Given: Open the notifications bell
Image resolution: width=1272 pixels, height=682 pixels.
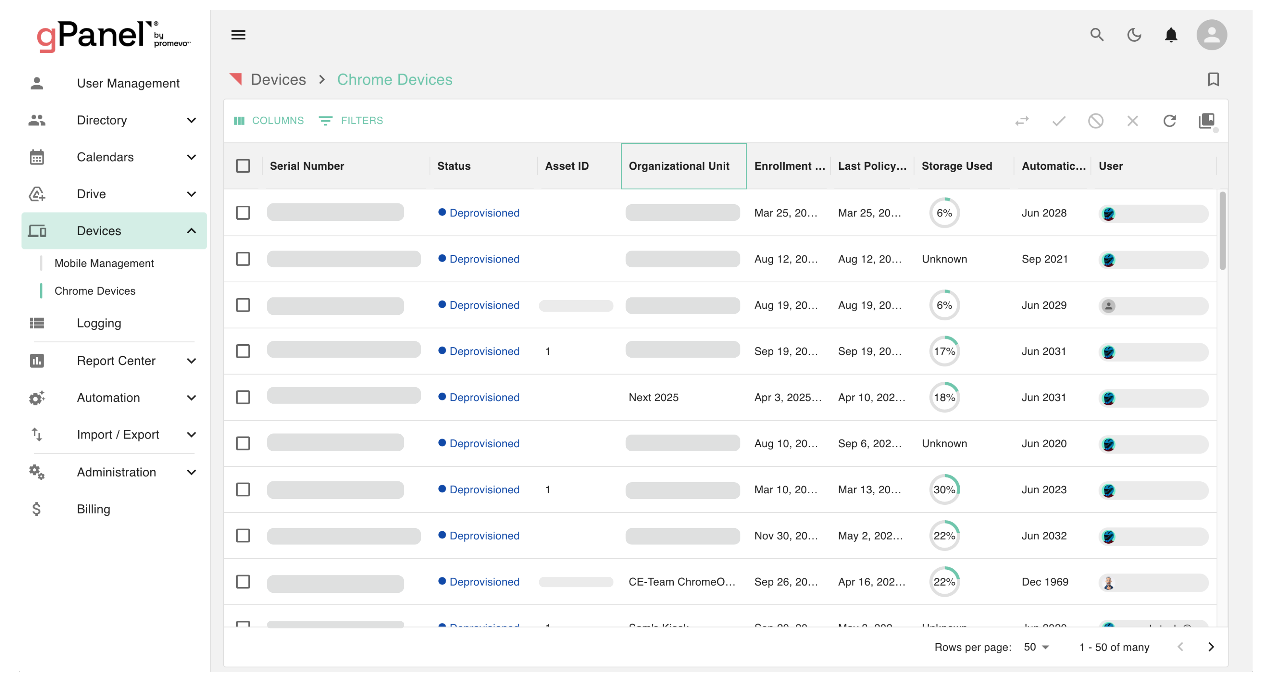Looking at the screenshot, I should 1171,35.
